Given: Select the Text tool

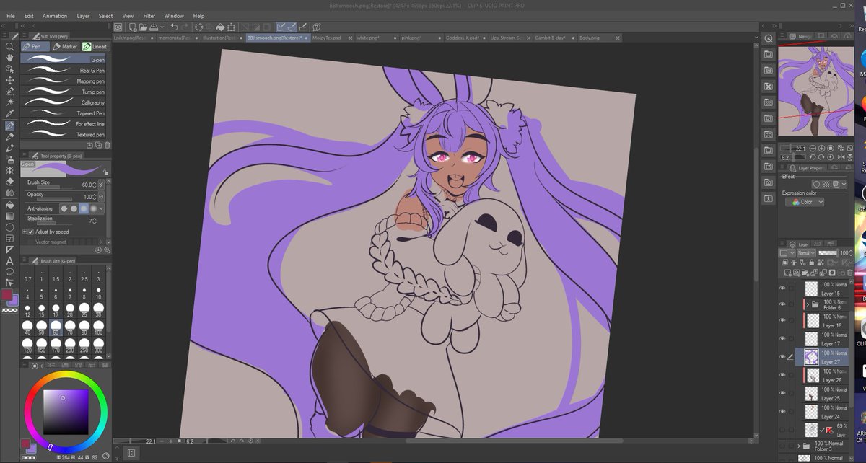Looking at the screenshot, I should point(9,260).
